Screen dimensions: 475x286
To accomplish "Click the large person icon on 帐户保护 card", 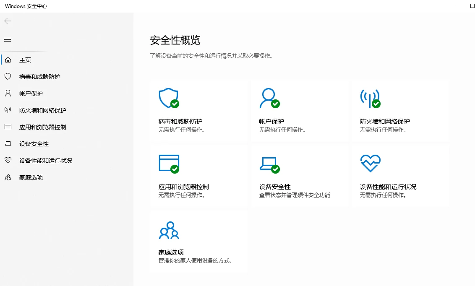I will click(x=269, y=98).
